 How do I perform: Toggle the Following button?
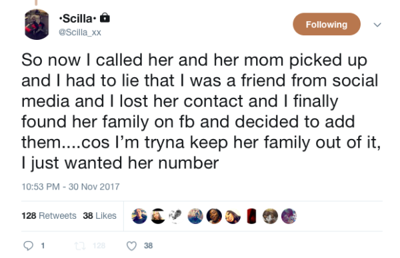[x=327, y=24]
